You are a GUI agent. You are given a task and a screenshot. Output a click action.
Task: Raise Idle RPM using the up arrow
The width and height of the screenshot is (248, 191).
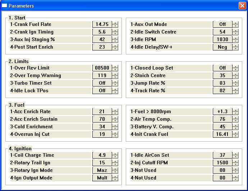coord(235,38)
